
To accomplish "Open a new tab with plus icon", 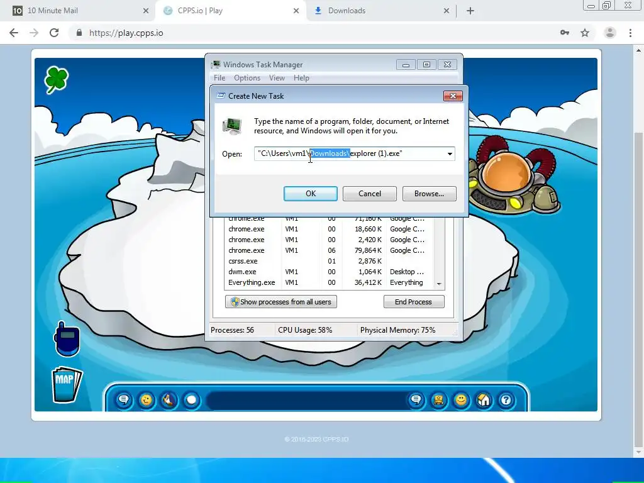I will click(470, 11).
